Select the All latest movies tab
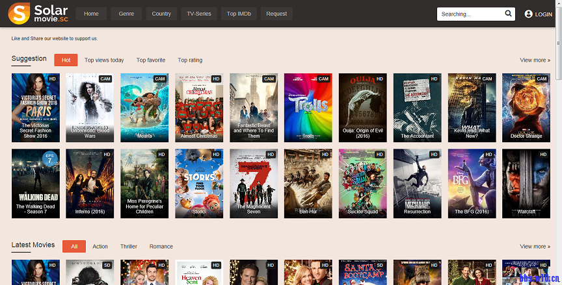 74,247
